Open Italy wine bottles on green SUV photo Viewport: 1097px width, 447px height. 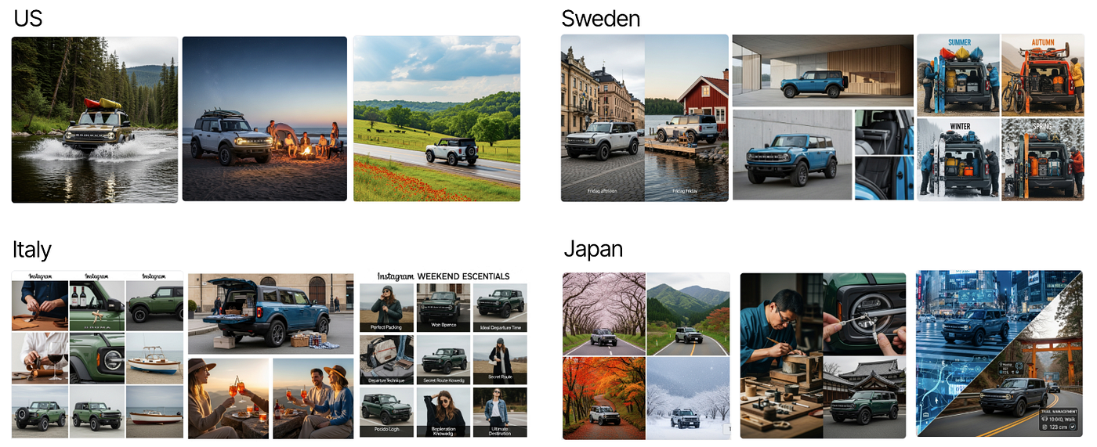(x=97, y=305)
